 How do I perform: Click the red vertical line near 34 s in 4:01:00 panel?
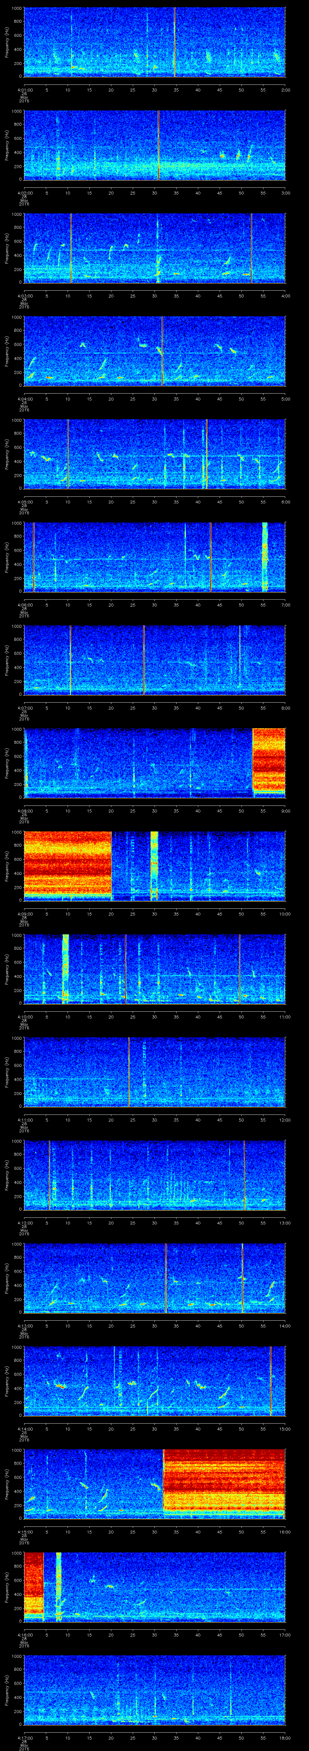point(174,42)
